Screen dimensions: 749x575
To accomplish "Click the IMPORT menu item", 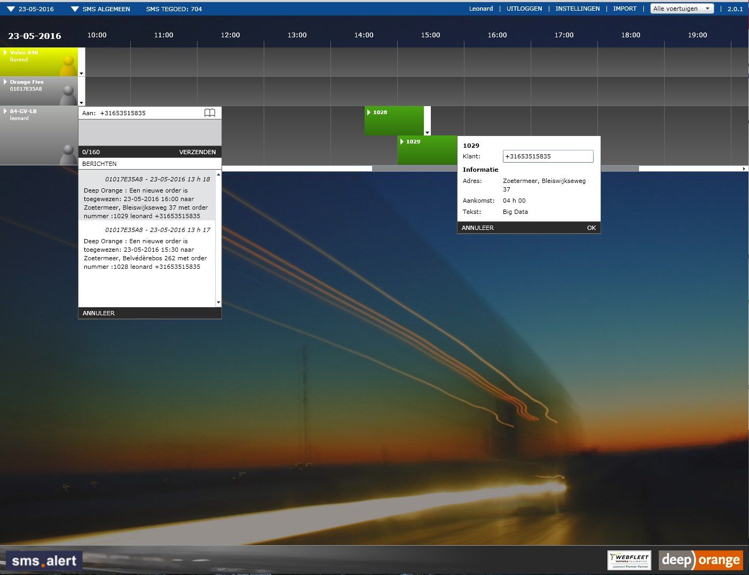I will tap(625, 9).
